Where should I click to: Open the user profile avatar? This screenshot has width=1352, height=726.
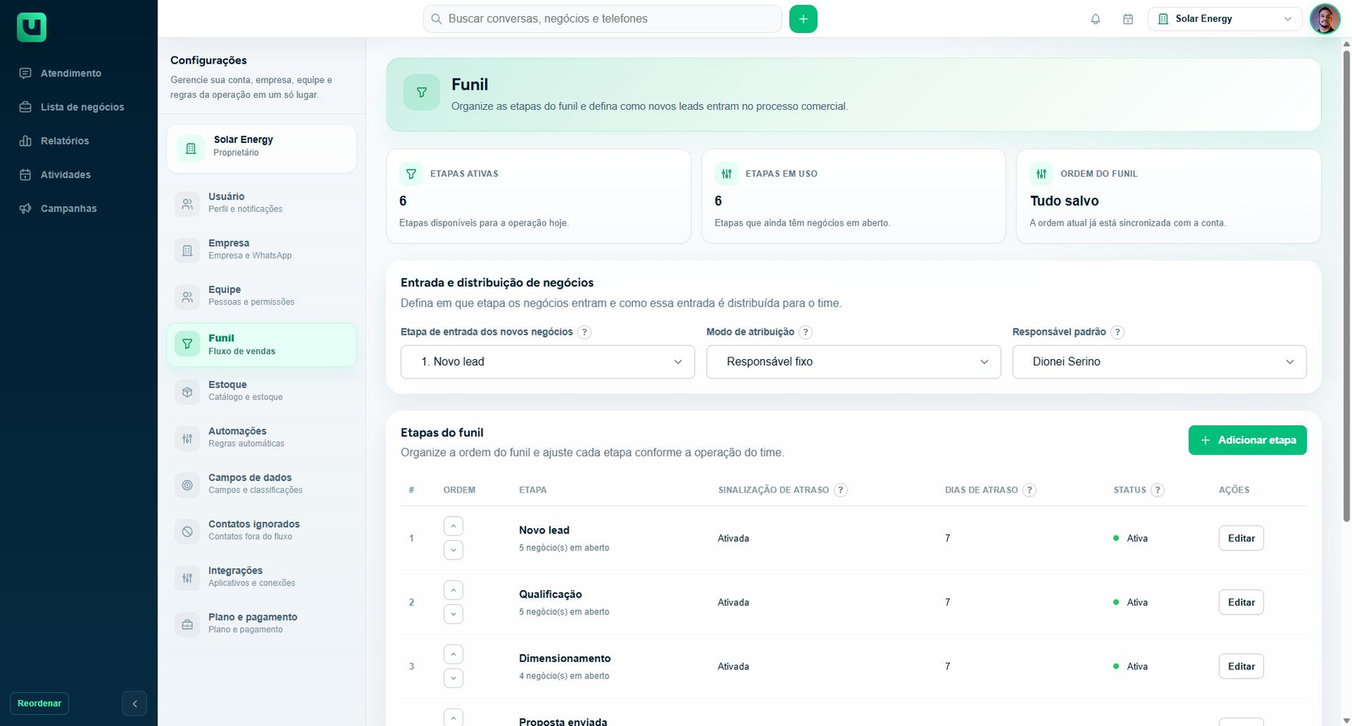click(x=1325, y=19)
